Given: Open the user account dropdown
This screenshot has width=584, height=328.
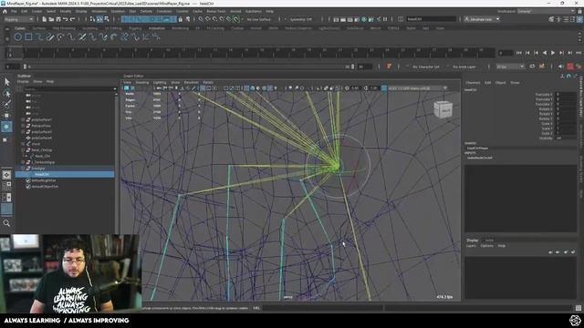Looking at the screenshot, I should tap(482, 19).
